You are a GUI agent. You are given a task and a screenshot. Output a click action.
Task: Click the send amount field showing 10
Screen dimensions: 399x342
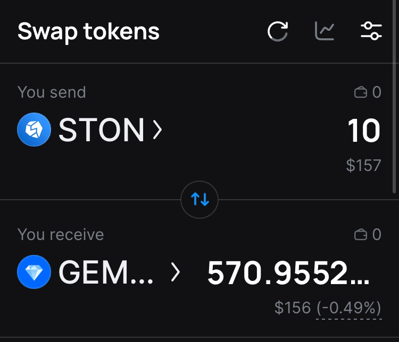pos(364,131)
